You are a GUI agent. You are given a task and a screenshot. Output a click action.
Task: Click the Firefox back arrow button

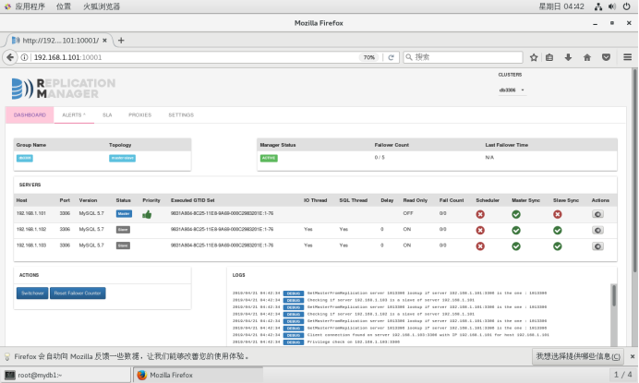10,57
